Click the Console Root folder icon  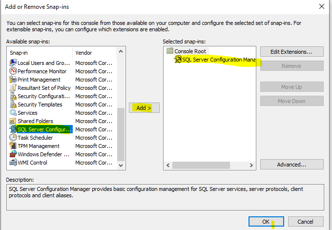pos(170,51)
